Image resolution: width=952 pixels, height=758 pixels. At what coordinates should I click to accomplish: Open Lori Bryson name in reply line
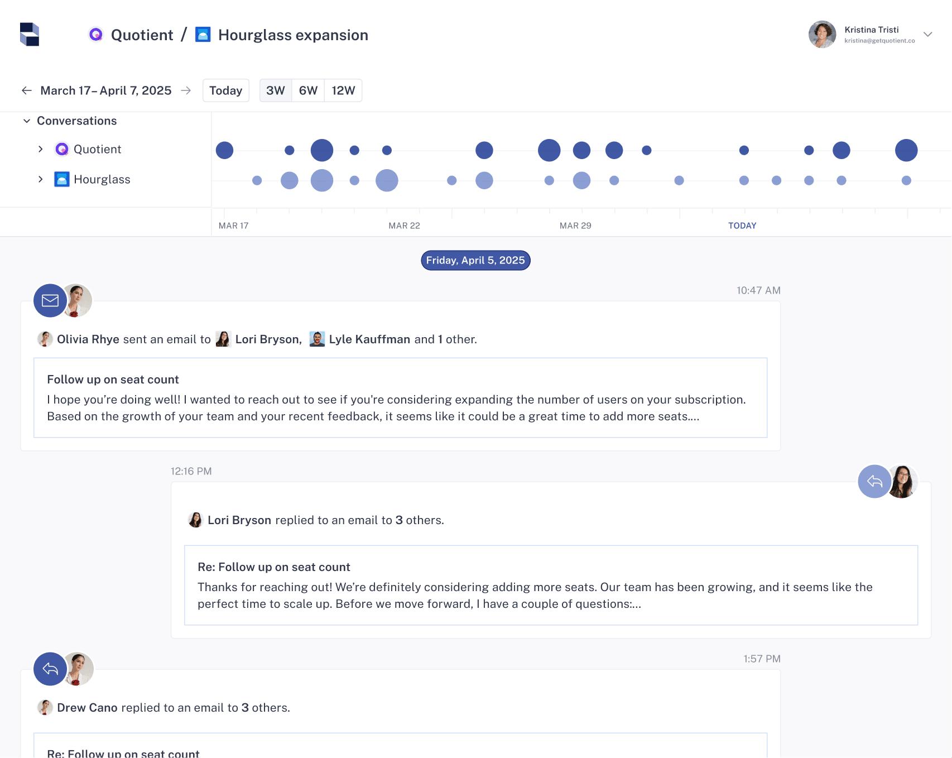point(239,520)
